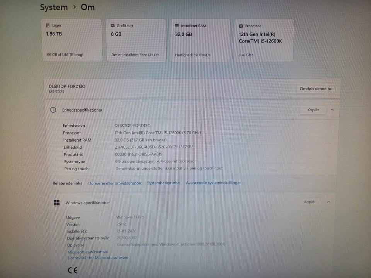Click 'Der er installeret flere GPU'er'
Image resolution: width=371 pixels, height=278 pixels.
[135, 55]
